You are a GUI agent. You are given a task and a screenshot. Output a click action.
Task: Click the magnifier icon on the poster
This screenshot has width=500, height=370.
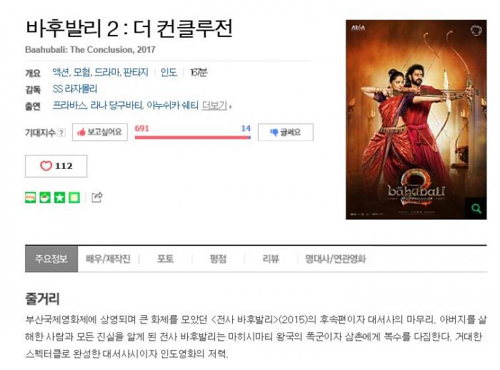(476, 208)
